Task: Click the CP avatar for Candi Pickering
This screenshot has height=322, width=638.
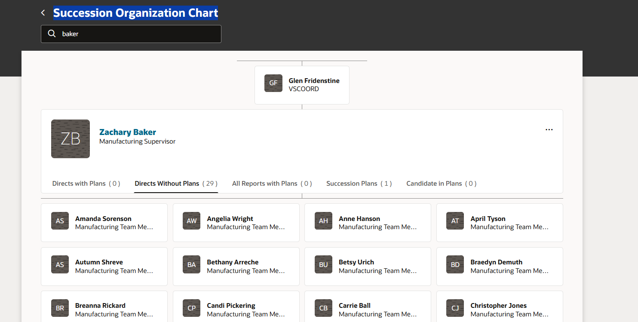Action: [192, 308]
